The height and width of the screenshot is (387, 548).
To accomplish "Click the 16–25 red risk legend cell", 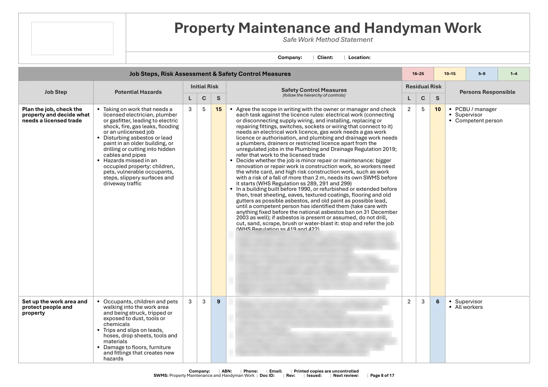I will pyautogui.click(x=418, y=74).
